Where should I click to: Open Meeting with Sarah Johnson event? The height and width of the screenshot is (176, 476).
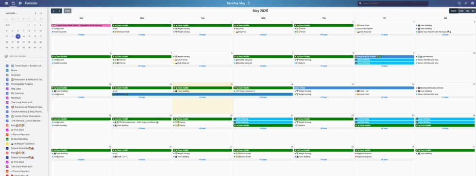[x=429, y=88]
